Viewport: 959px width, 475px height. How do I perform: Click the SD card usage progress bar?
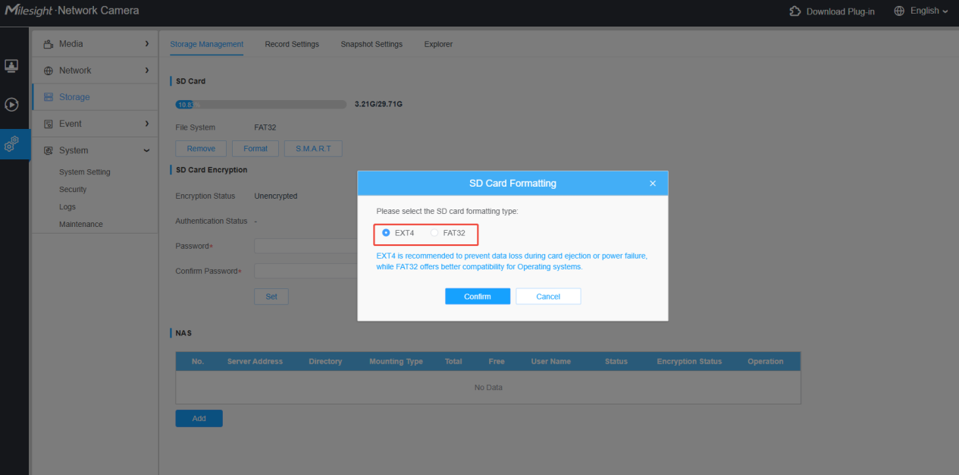coord(260,104)
